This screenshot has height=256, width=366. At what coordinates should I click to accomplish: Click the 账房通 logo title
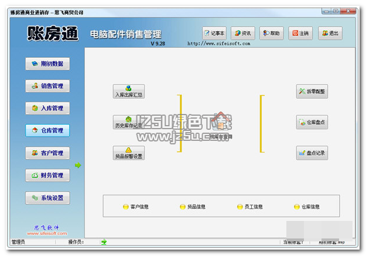pos(53,33)
